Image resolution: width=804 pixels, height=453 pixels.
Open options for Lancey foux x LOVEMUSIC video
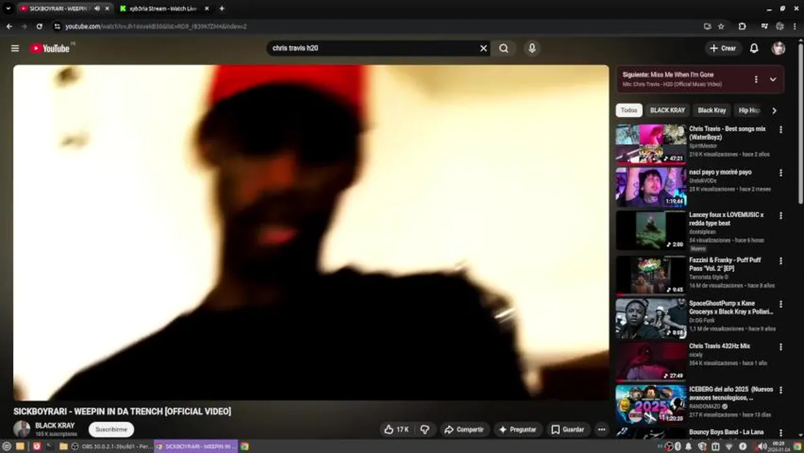[x=781, y=216]
